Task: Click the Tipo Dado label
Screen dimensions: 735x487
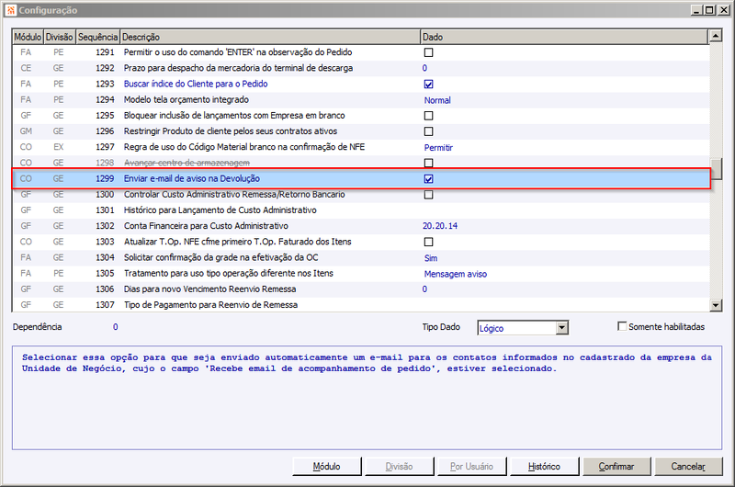Action: pos(441,327)
